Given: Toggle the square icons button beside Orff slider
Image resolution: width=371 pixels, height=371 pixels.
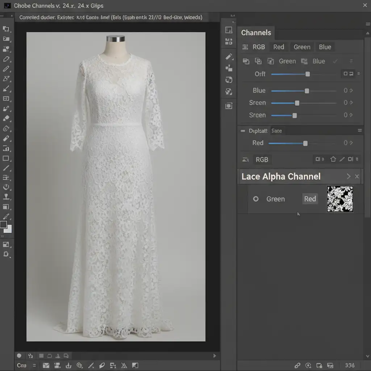Looking at the screenshot, I should click(348, 74).
